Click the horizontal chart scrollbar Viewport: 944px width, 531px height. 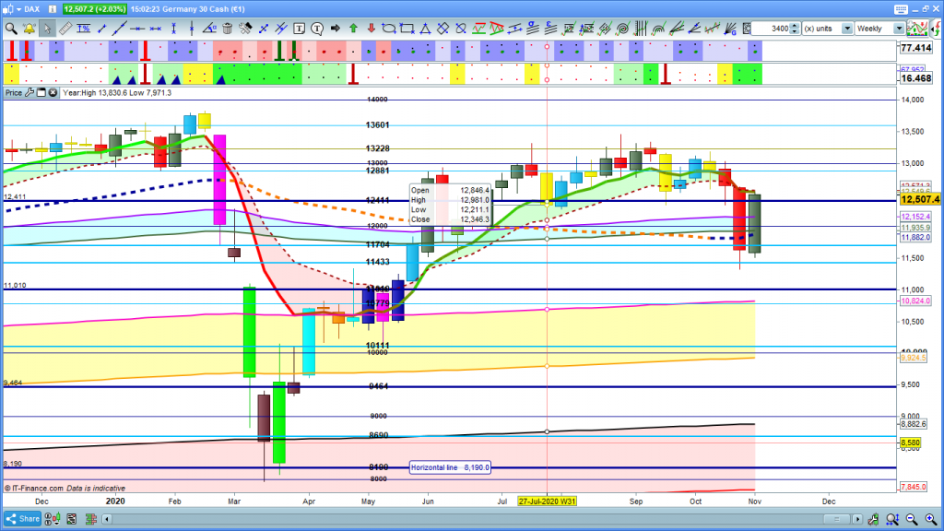point(461,519)
